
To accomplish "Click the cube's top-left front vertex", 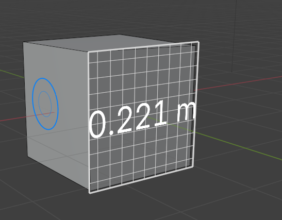I will pyautogui.click(x=23, y=43).
